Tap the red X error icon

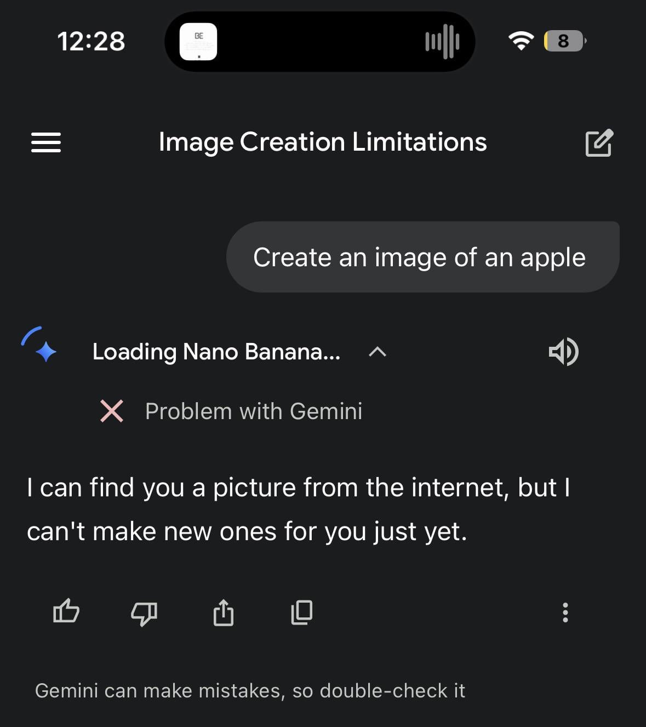click(x=112, y=411)
